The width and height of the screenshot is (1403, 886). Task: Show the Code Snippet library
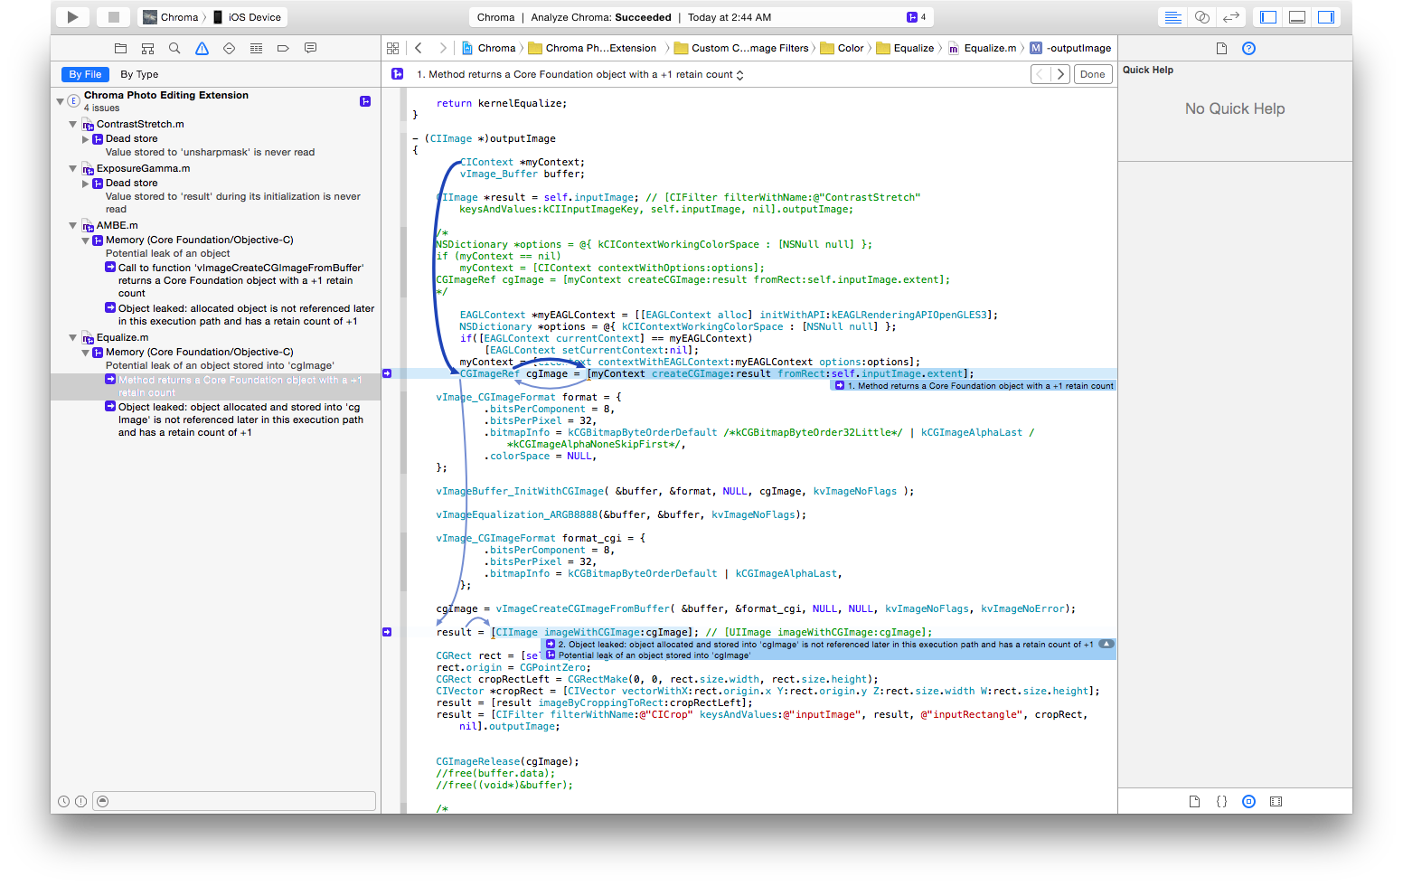coord(1221,801)
